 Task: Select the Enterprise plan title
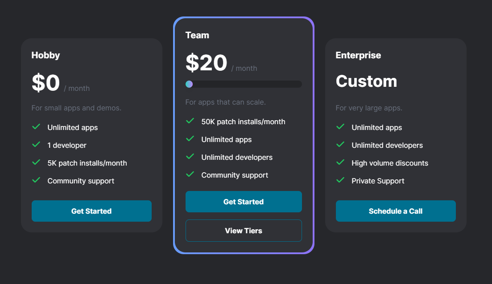[358, 55]
